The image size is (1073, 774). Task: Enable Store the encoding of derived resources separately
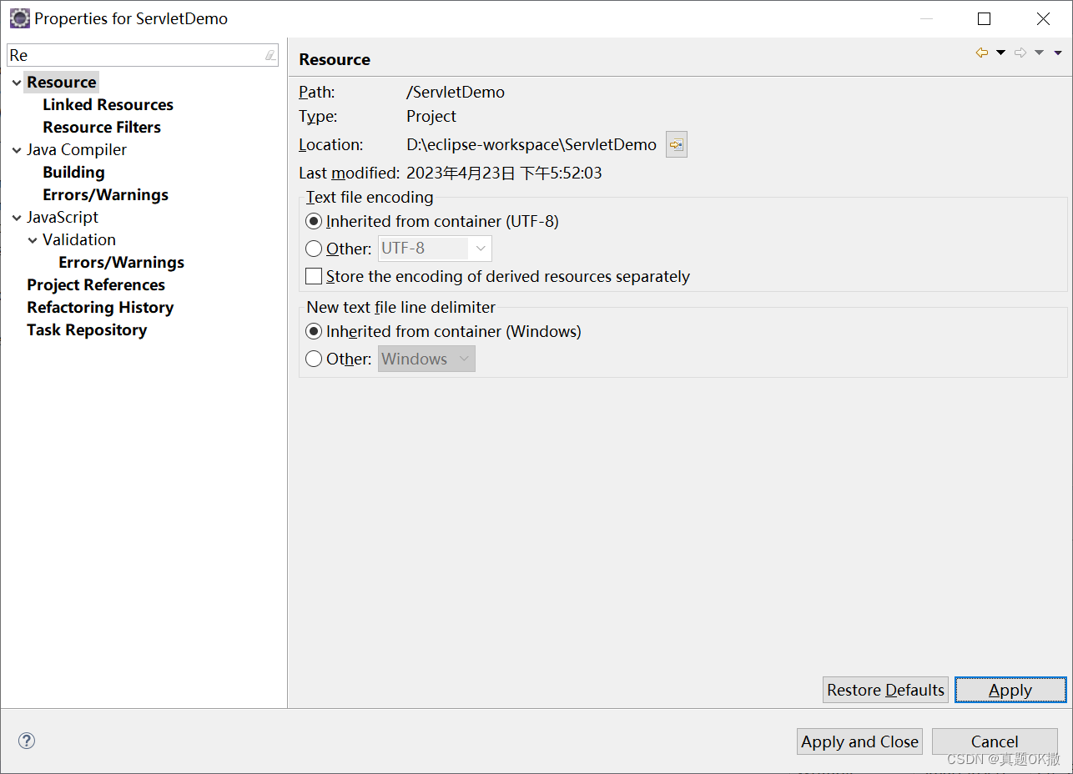tap(314, 276)
